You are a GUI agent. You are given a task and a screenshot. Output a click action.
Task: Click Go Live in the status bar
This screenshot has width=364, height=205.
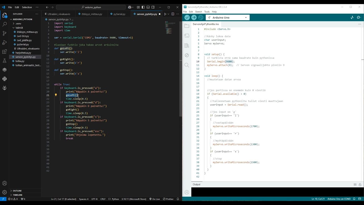[155, 199]
